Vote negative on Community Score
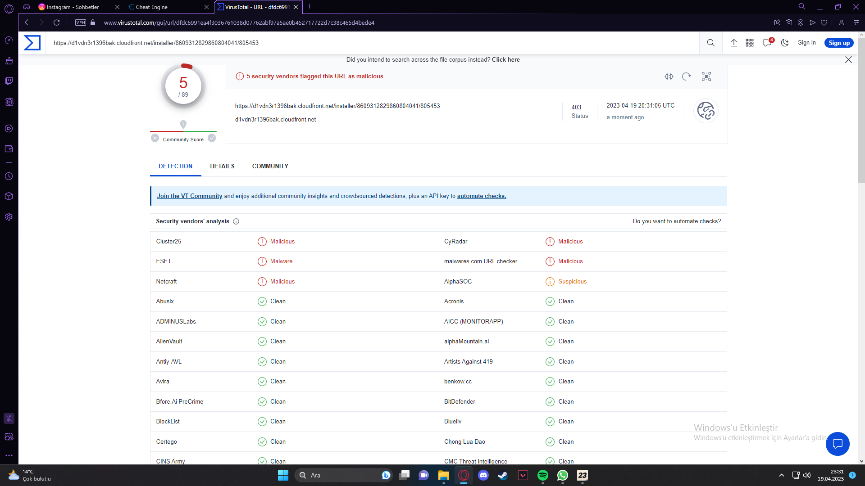This screenshot has height=486, width=865. coord(155,138)
